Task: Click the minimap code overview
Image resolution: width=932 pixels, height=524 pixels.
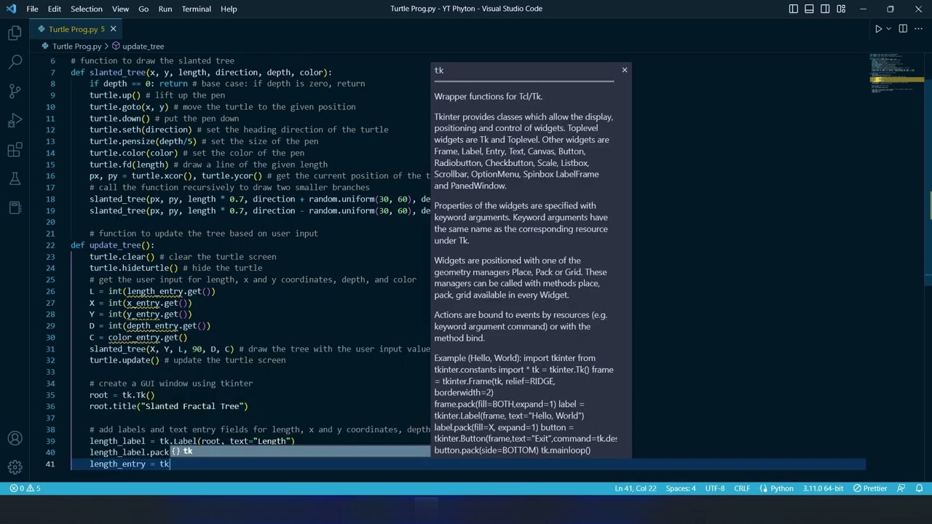Action: 897,73
